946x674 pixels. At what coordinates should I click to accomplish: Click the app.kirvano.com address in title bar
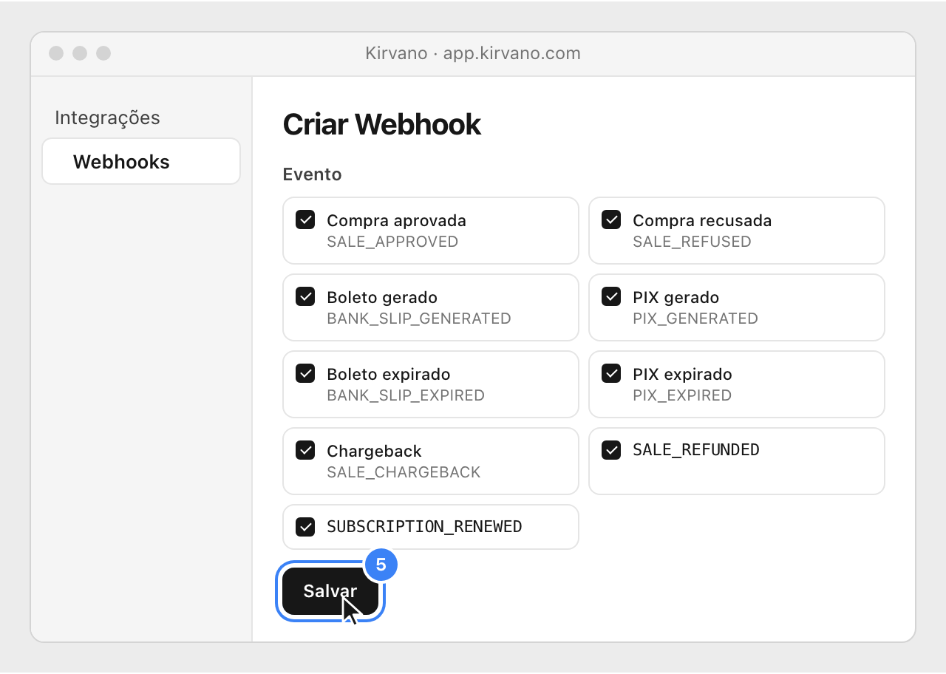point(512,53)
